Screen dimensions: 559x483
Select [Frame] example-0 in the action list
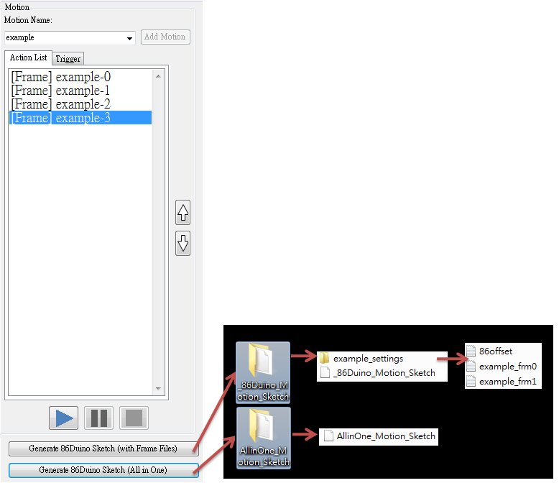pos(80,77)
